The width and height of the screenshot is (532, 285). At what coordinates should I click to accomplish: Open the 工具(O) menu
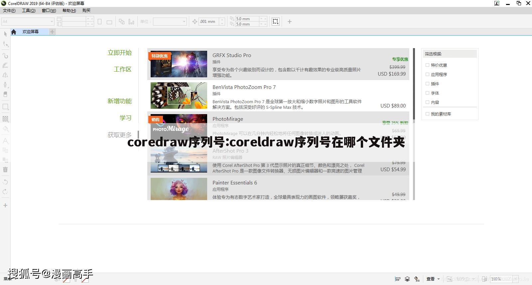[29, 11]
